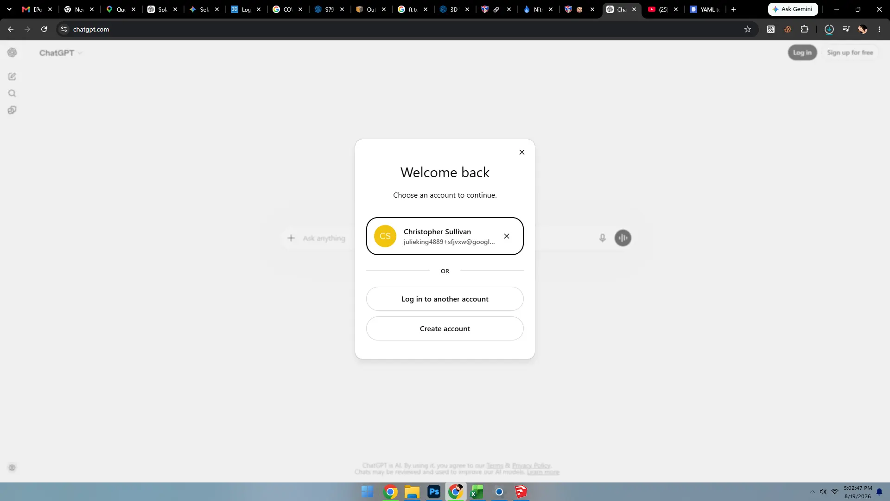Reload the chatgpt.com page

click(44, 29)
